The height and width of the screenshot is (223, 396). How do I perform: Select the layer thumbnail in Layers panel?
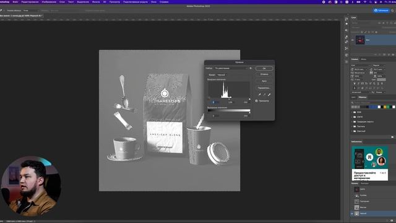(x=360, y=40)
